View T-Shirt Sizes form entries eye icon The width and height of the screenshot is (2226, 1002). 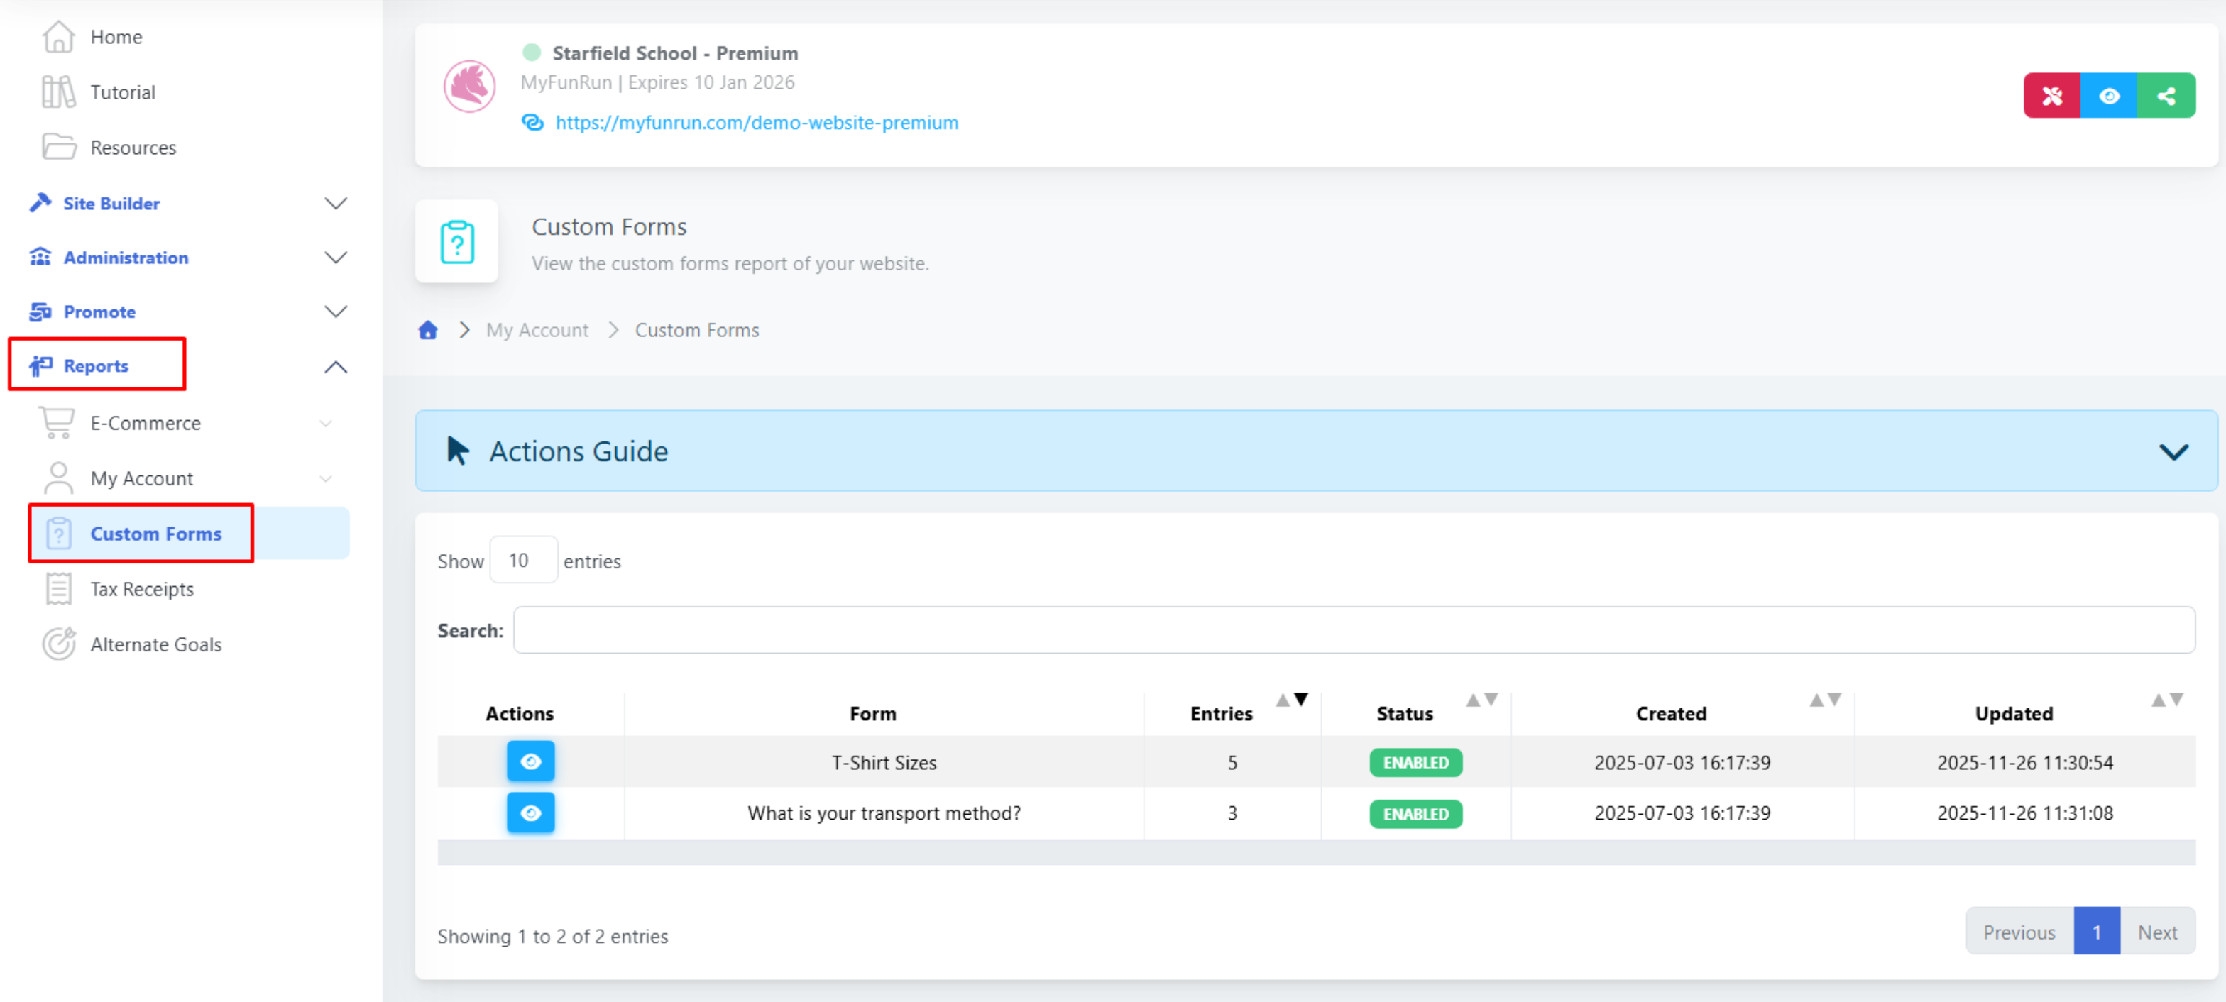coord(530,761)
